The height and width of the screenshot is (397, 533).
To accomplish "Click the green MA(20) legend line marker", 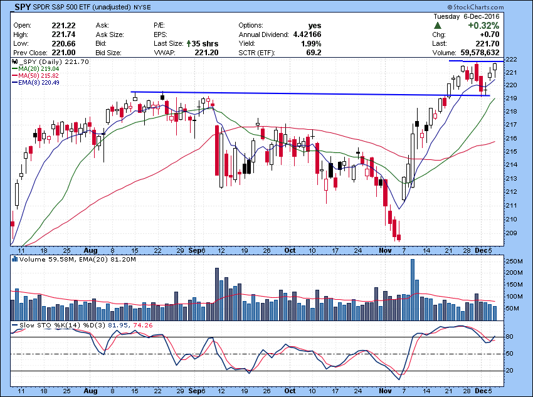I will 14,68.
